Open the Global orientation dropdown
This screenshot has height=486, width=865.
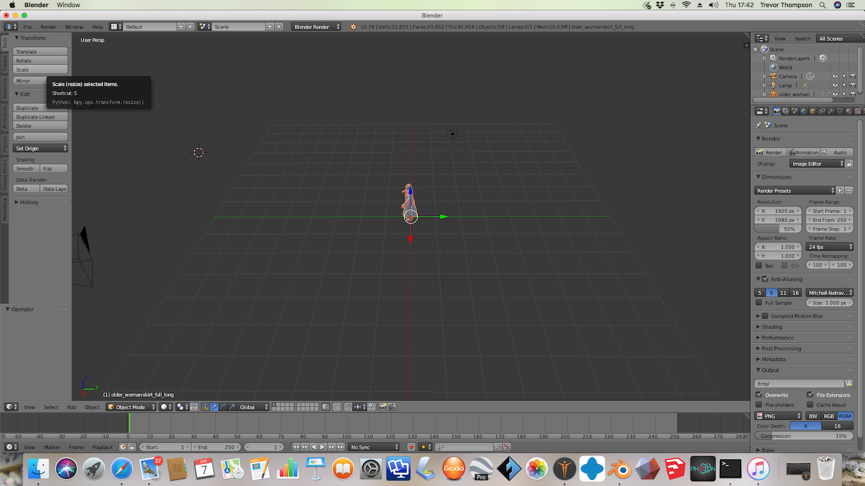253,407
